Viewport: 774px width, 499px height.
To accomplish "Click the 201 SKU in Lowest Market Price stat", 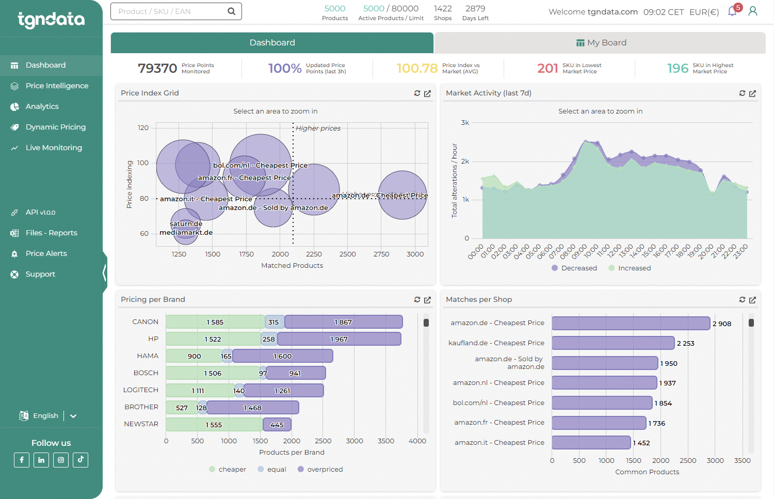I will click(569, 68).
